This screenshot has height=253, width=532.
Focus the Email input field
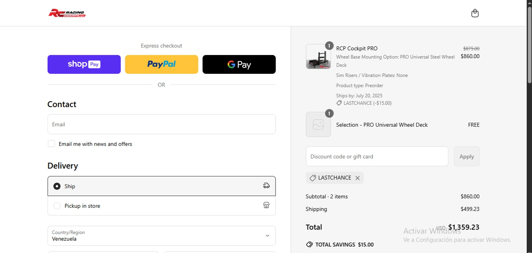tap(161, 124)
